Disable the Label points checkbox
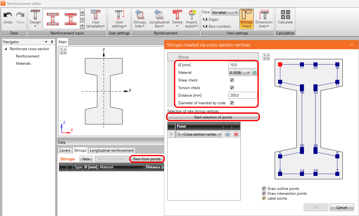 point(264,198)
